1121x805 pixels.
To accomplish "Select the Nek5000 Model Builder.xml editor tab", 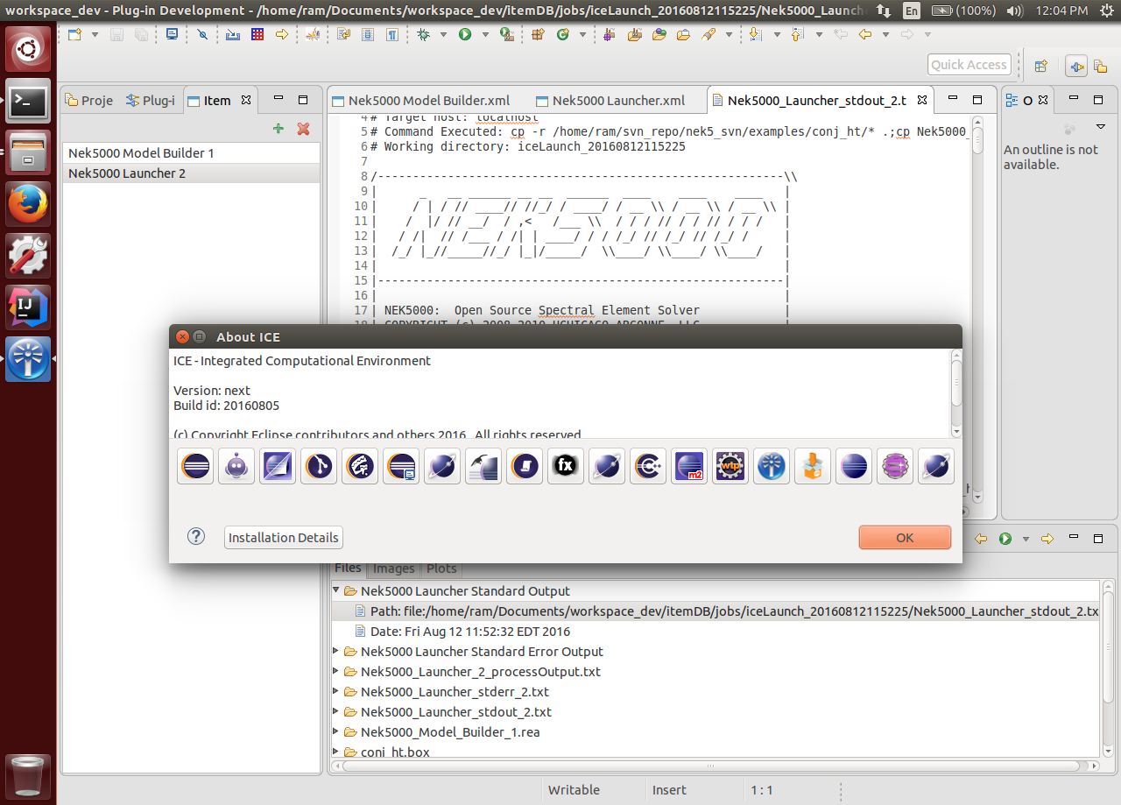I will pos(419,100).
